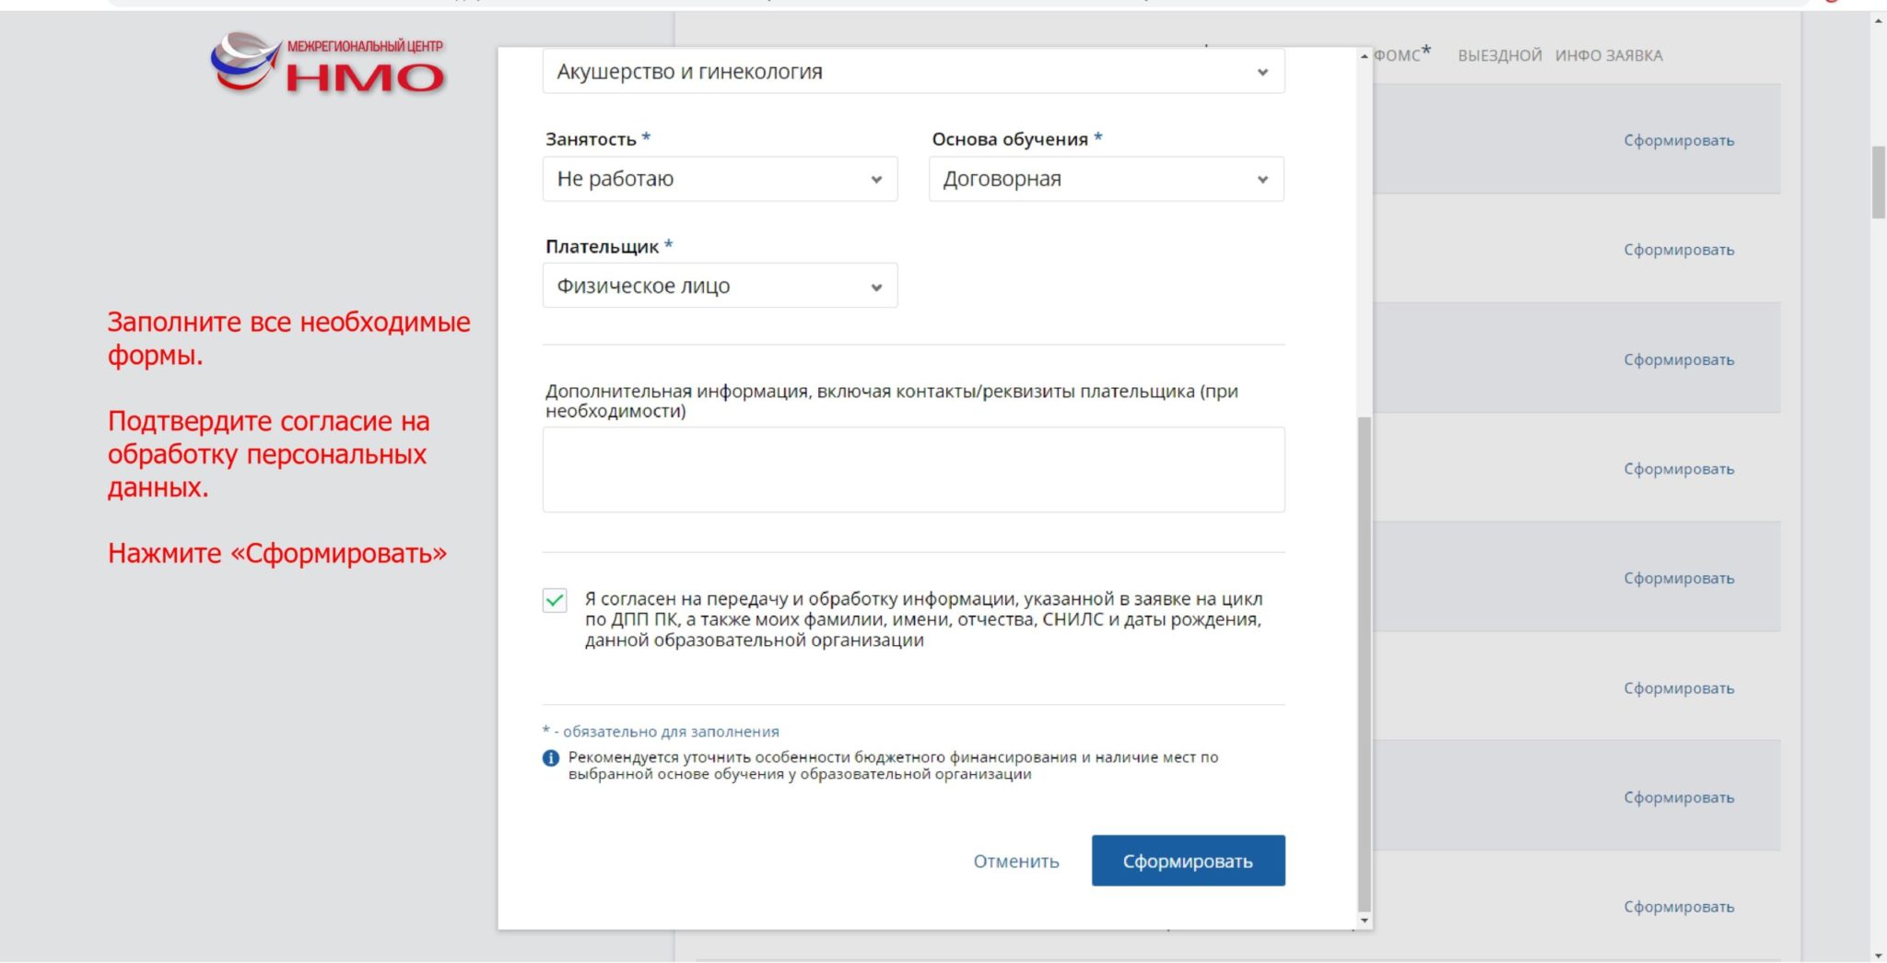
Task: Uncheck the personal data consent checkbox
Action: click(x=555, y=601)
